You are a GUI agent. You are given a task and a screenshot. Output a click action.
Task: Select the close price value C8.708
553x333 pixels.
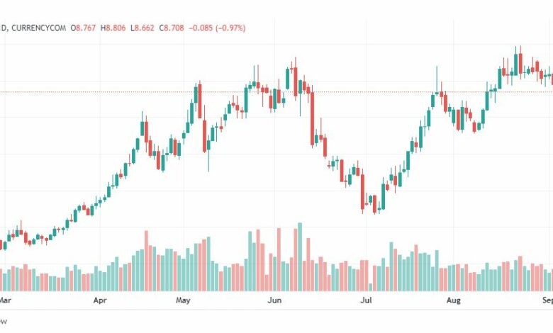[x=172, y=28]
